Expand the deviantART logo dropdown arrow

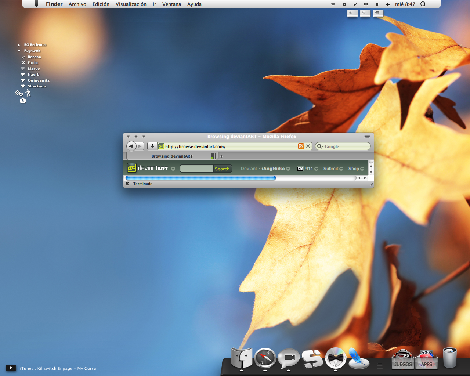[x=173, y=169]
